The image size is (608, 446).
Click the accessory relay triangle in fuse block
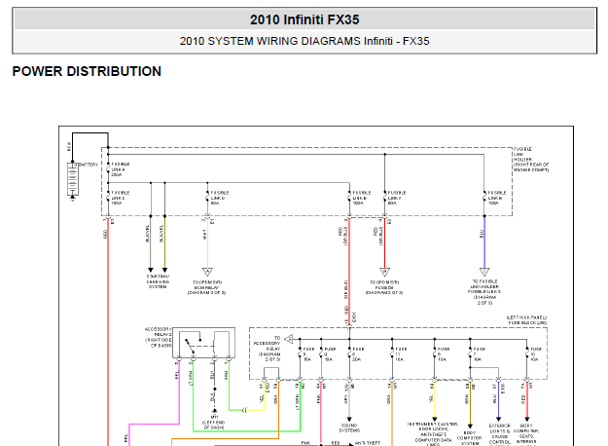click(289, 340)
